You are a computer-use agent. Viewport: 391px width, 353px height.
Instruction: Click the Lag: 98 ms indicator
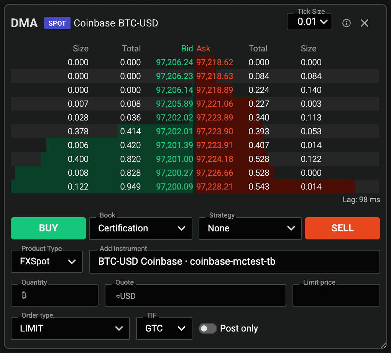pyautogui.click(x=361, y=200)
